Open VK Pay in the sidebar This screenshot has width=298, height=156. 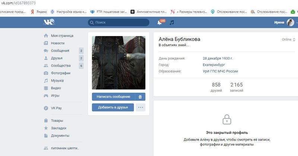[56, 108]
